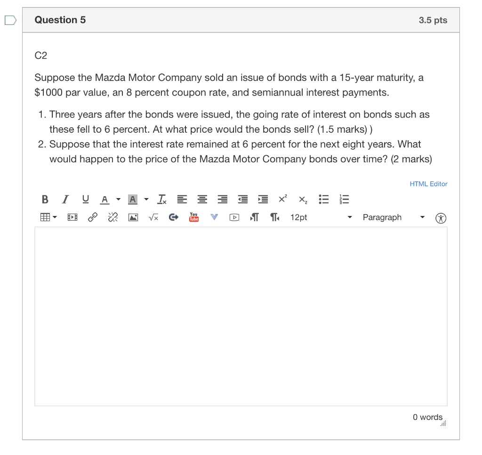
Task: Open the Vimeo embed tool
Action: coord(214,217)
